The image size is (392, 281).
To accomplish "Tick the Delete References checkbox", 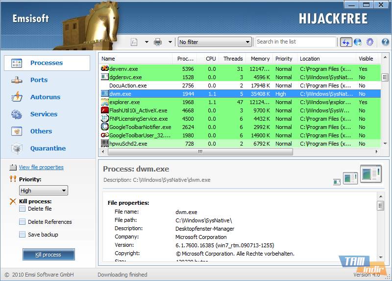I will point(23,222).
